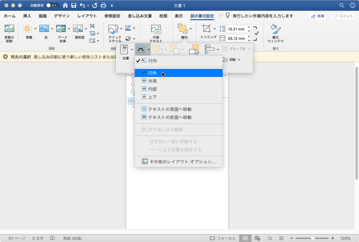Click the Share (共有) button

click(x=318, y=16)
